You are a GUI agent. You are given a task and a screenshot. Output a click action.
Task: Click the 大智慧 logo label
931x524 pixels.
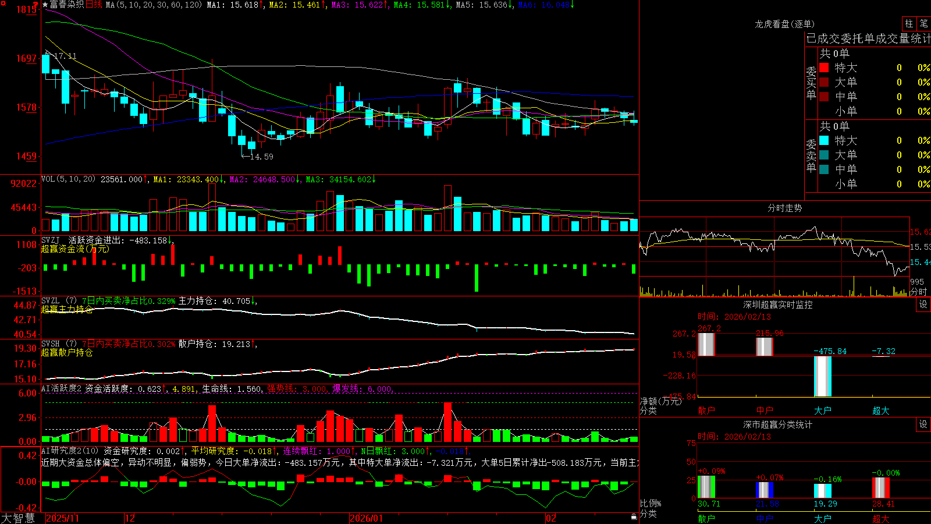[x=18, y=518]
